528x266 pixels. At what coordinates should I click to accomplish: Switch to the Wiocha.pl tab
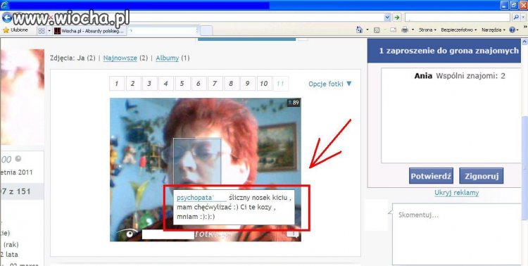click(x=89, y=31)
